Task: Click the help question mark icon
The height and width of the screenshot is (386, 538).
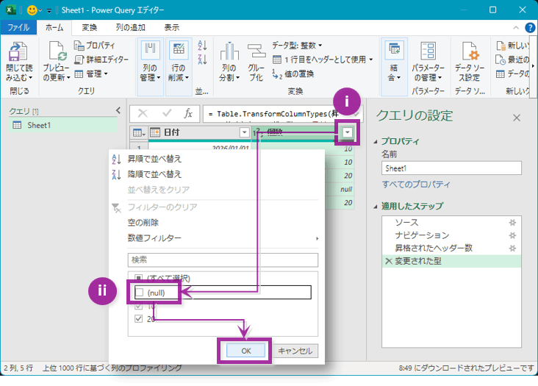Action: pos(530,27)
